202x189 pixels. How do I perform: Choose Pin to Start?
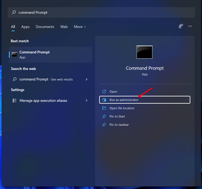pyautogui.click(x=145, y=116)
